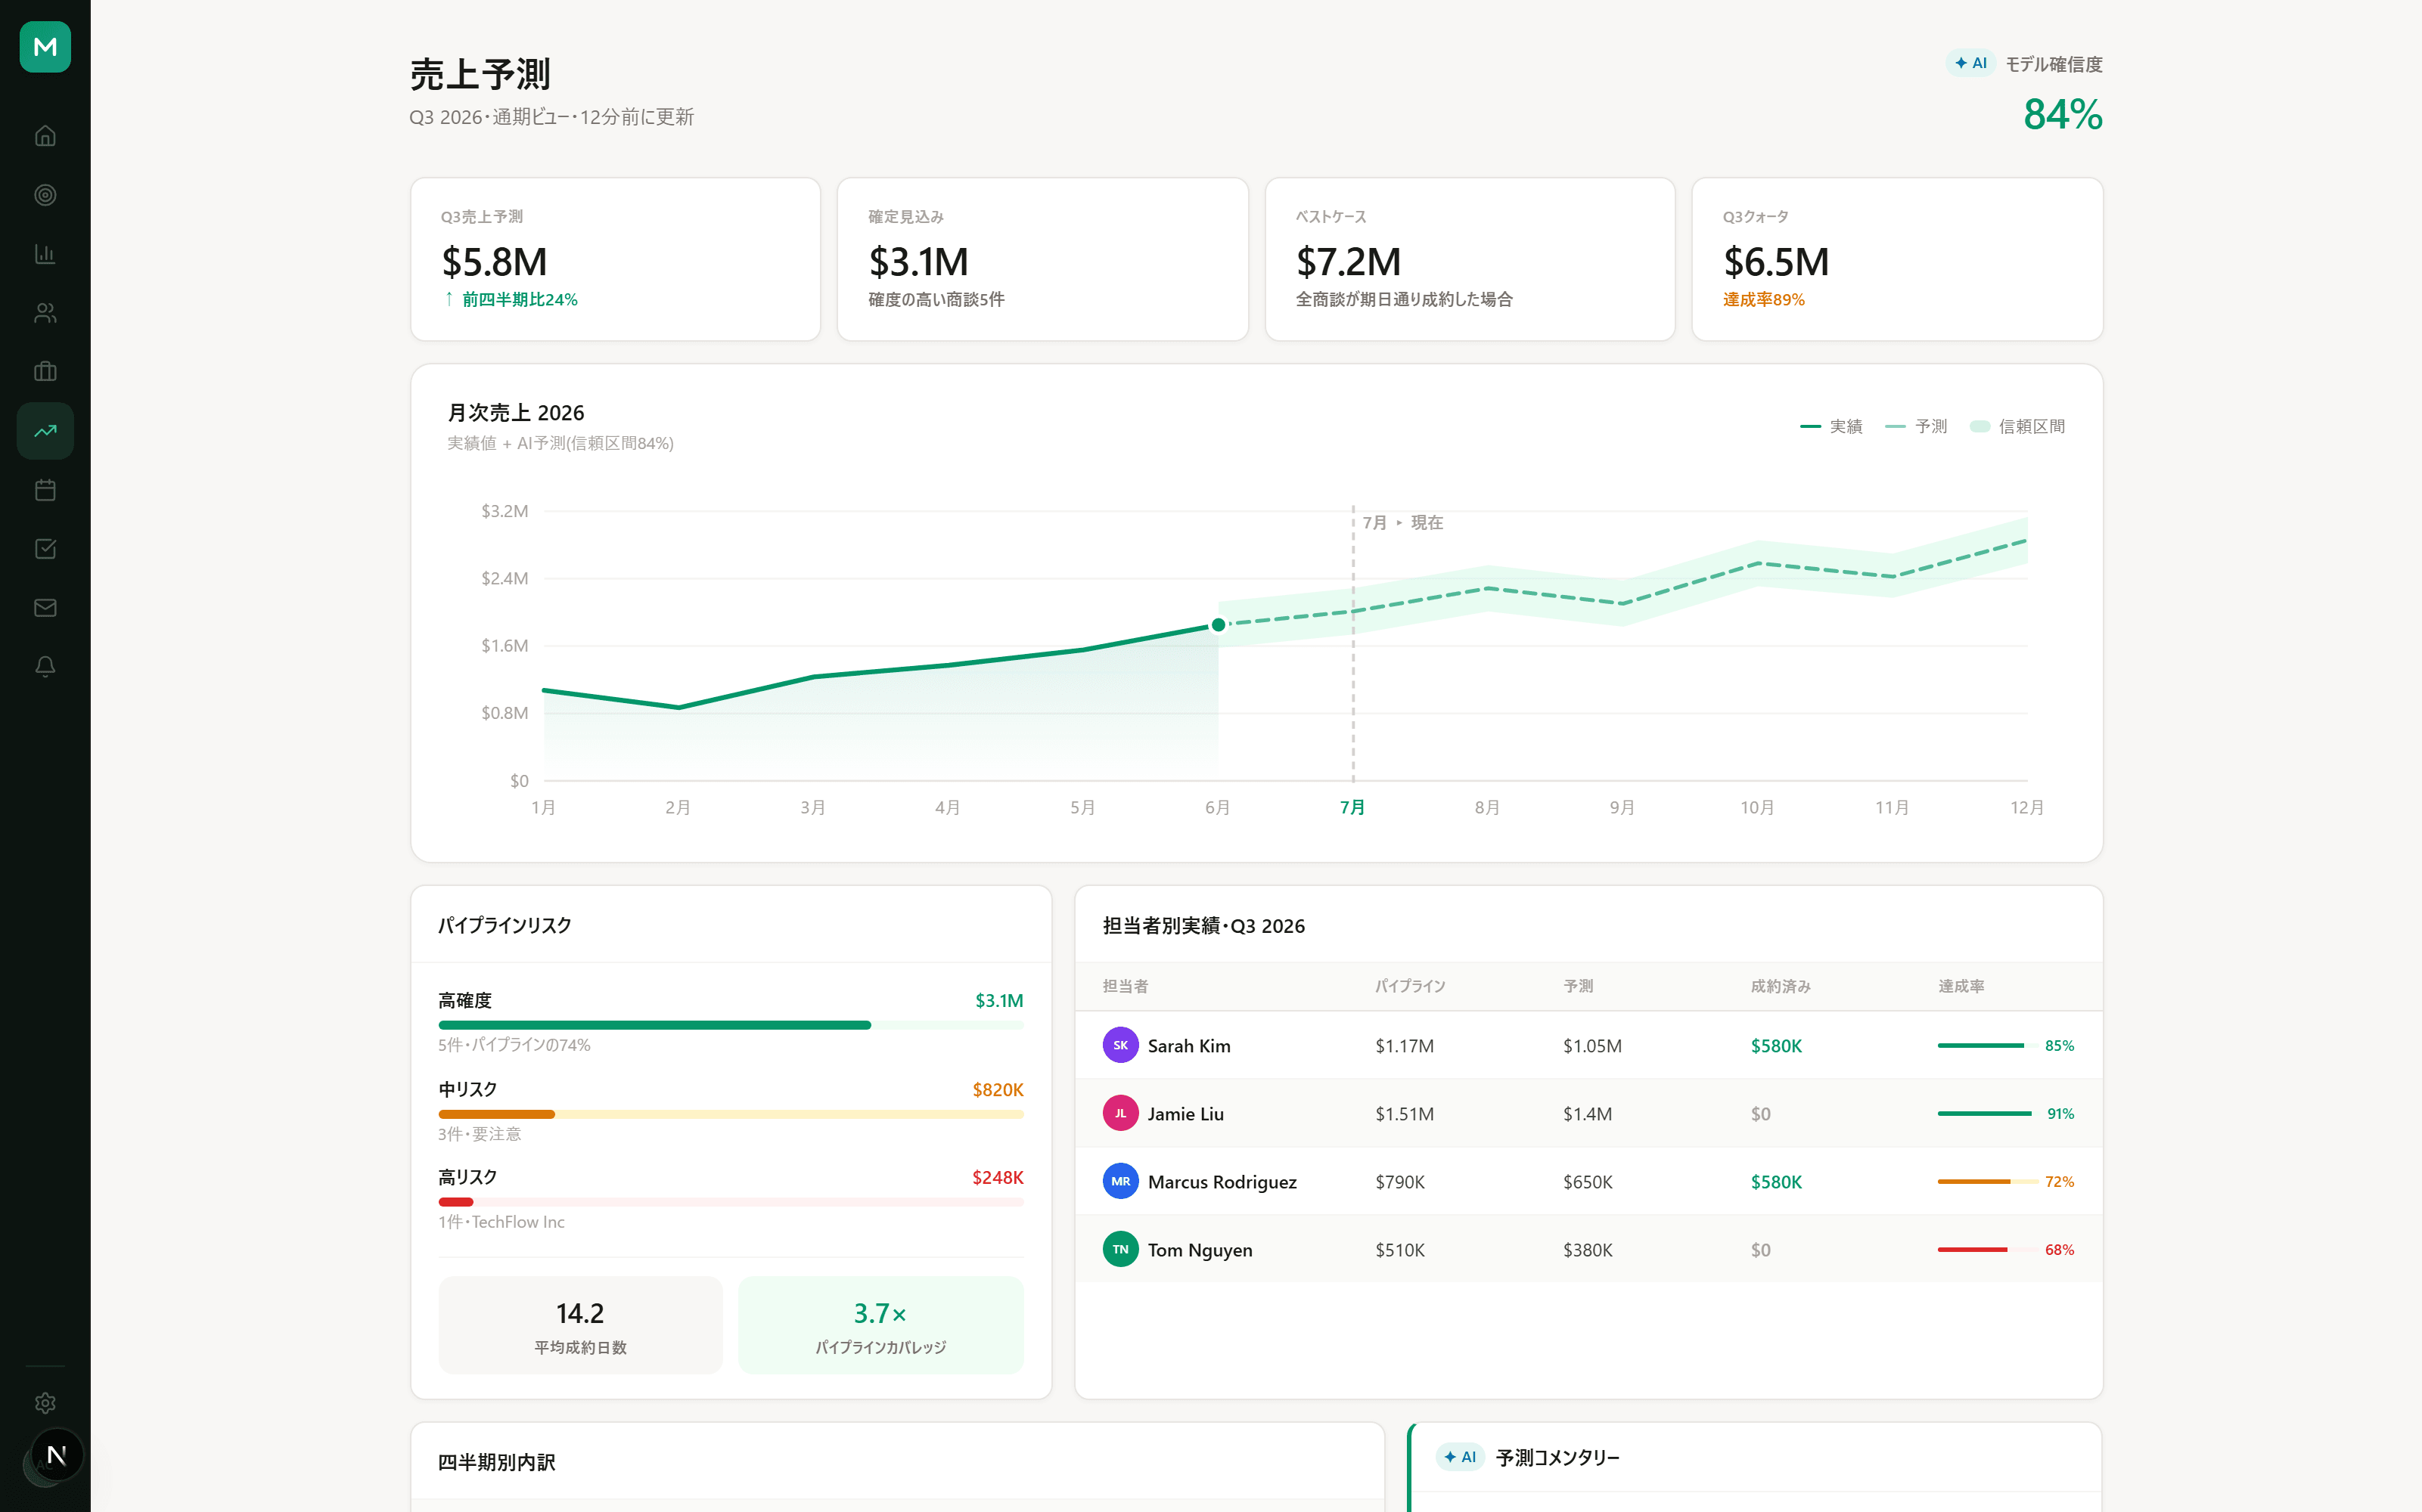Screen dimensions: 2422x1512
Task: Sort by the 達成率 column header
Action: click(1961, 986)
